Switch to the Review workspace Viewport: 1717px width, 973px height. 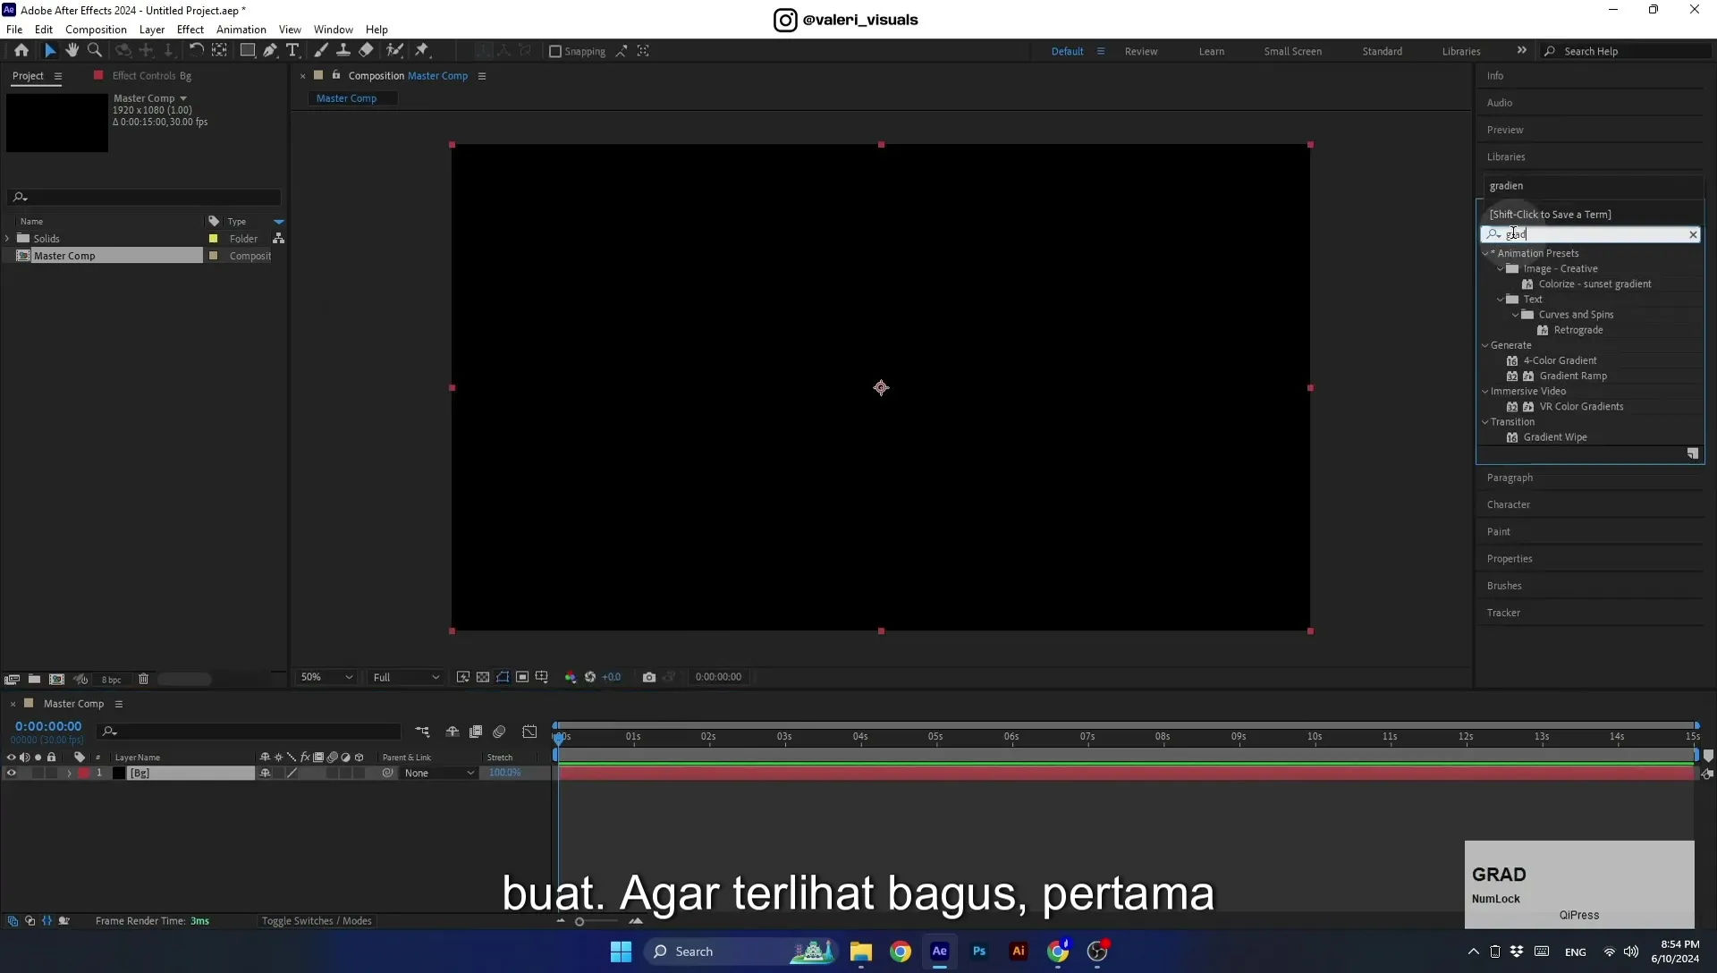pos(1141,51)
